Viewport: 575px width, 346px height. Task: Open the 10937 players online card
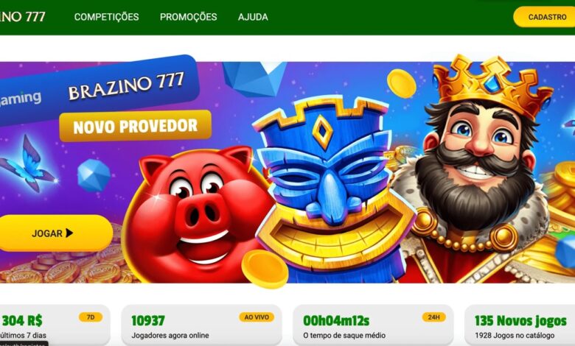pyautogui.click(x=201, y=325)
